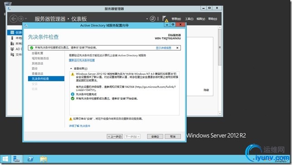292x165 pixels.
Task: Click the 安装(I) button
Action: pos(155,136)
